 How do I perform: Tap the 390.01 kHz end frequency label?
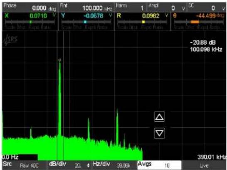[x=212, y=157]
